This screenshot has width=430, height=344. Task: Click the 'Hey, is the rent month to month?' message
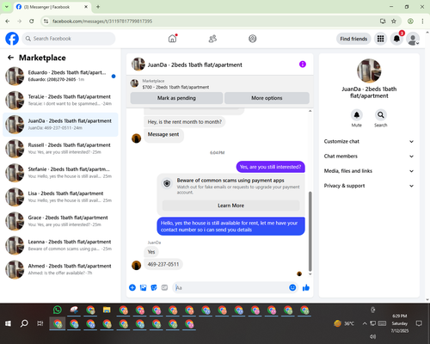point(185,122)
